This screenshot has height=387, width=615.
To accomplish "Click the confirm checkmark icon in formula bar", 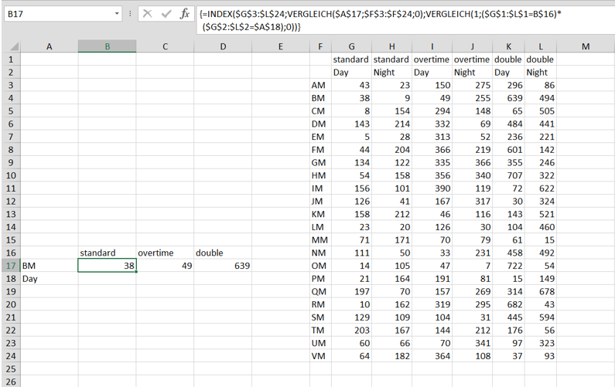I will click(x=166, y=14).
